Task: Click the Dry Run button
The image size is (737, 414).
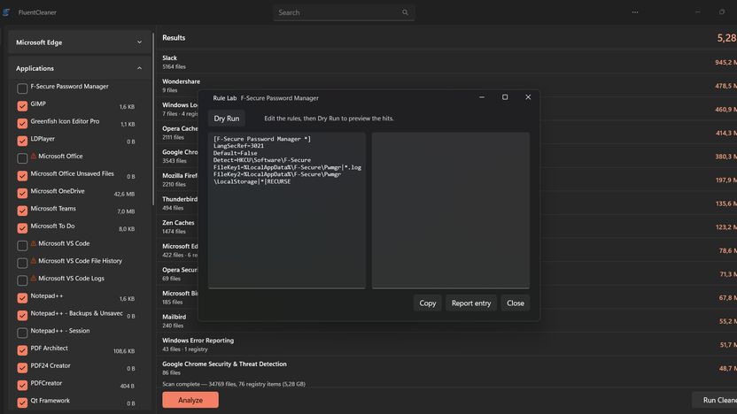Action: click(227, 119)
